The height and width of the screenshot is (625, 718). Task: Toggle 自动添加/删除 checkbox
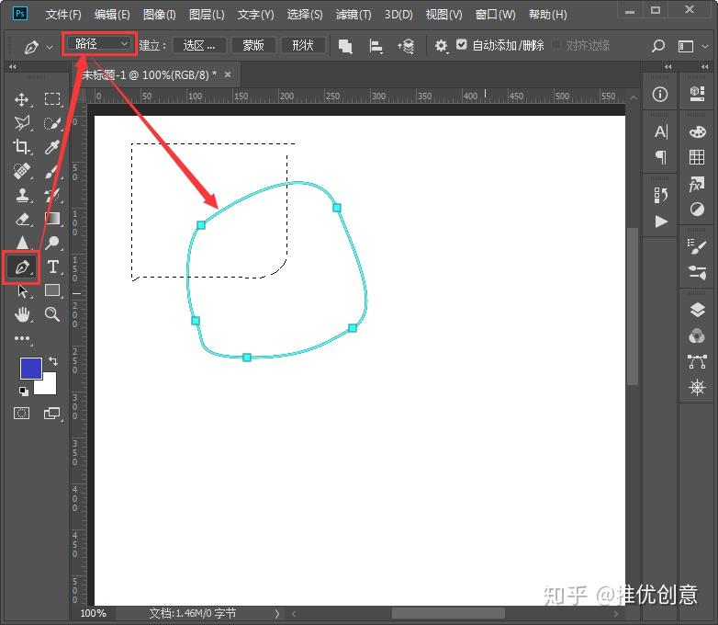pos(461,44)
